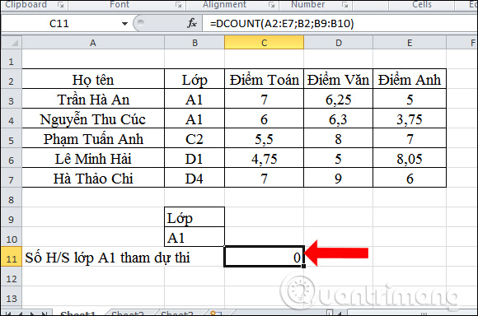The width and height of the screenshot is (478, 316).
Task: Expand the Name Box dropdown arrow
Action: point(124,23)
